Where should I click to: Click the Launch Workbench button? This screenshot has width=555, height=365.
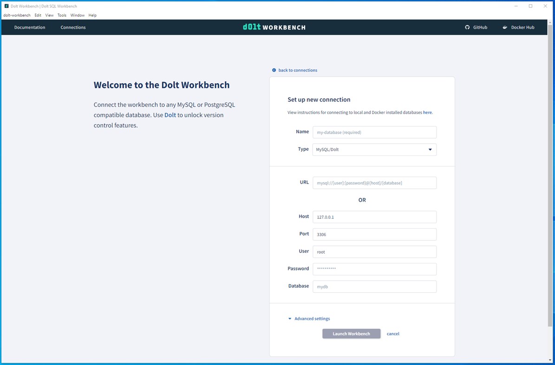point(352,333)
